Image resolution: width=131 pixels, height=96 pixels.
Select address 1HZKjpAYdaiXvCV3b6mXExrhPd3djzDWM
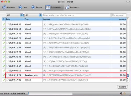coord(67,24)
